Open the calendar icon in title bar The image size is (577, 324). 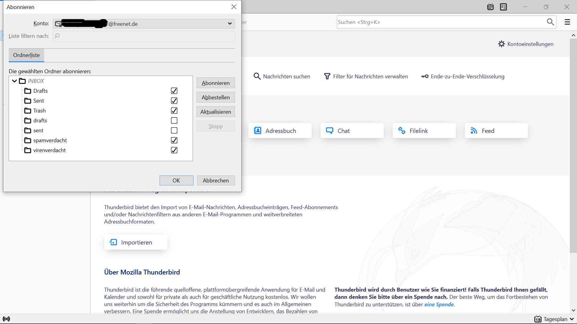tap(490, 7)
